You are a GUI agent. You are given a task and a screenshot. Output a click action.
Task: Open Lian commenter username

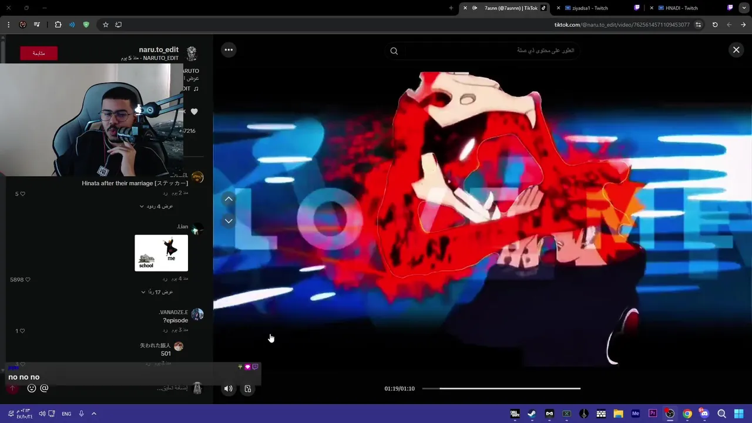[x=182, y=227]
